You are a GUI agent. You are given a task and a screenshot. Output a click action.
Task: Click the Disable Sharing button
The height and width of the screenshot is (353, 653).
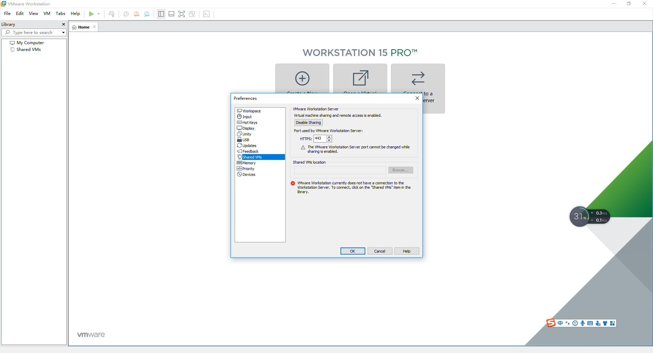pos(308,123)
